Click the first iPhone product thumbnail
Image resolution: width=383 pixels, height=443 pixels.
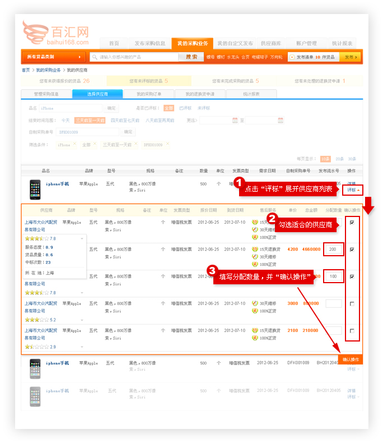[x=35, y=189]
